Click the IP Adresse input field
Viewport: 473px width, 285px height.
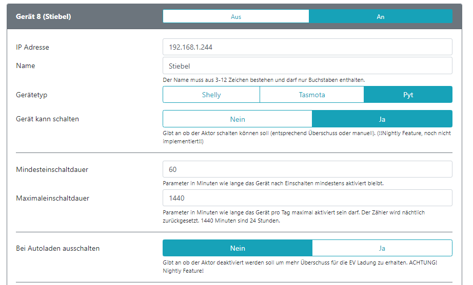(x=307, y=47)
